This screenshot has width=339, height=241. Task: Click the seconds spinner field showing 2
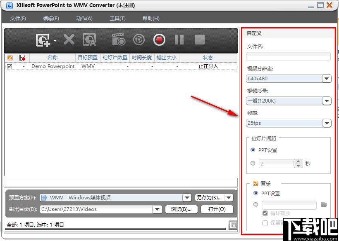276,164
